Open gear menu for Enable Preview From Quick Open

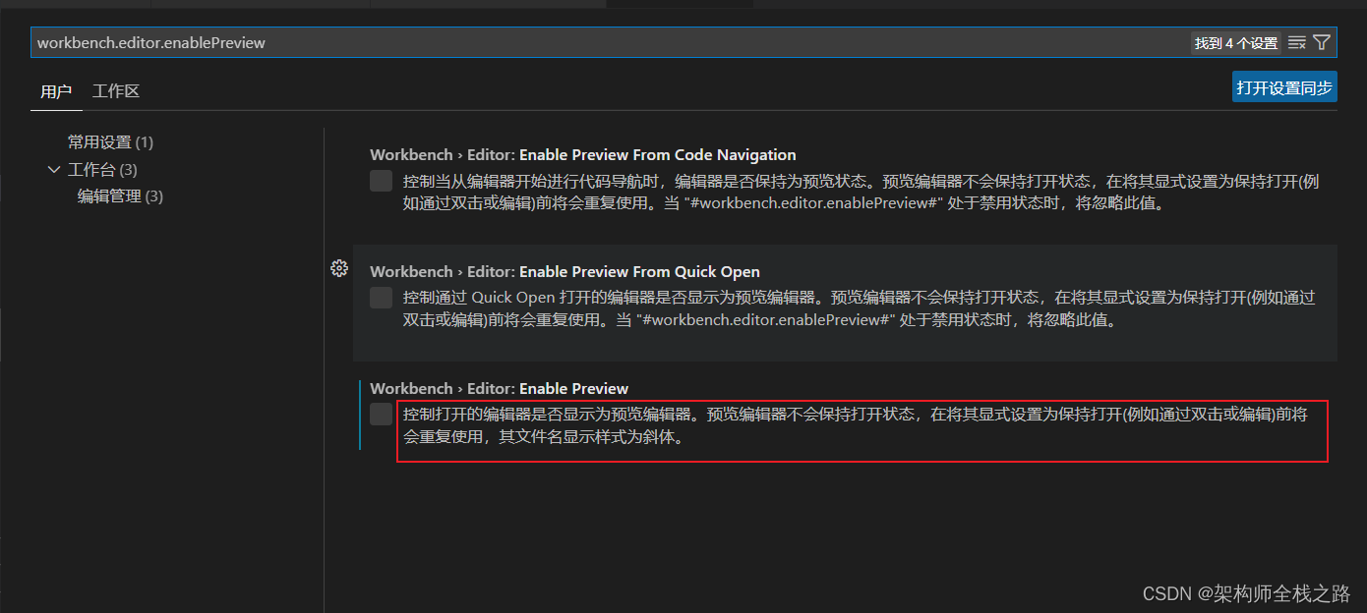coord(339,268)
